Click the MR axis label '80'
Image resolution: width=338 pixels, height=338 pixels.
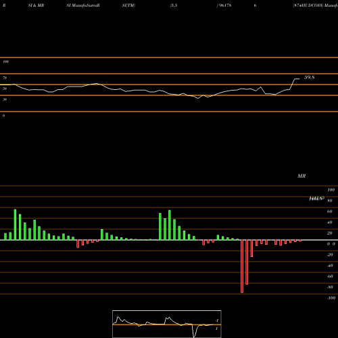[x=330, y=201]
